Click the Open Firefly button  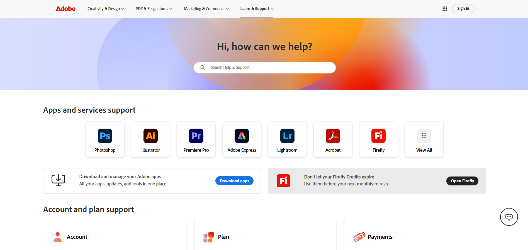coord(462,181)
